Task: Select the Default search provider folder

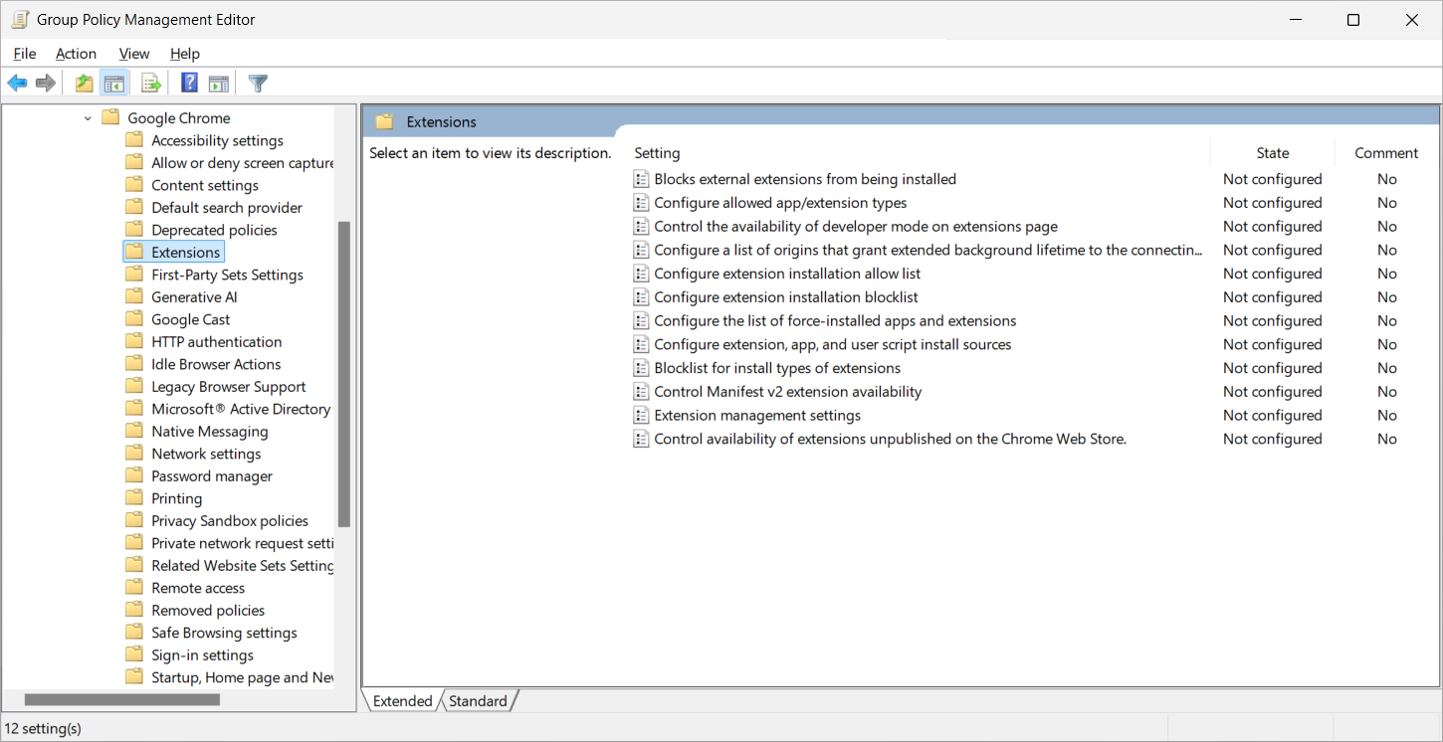Action: [214, 208]
